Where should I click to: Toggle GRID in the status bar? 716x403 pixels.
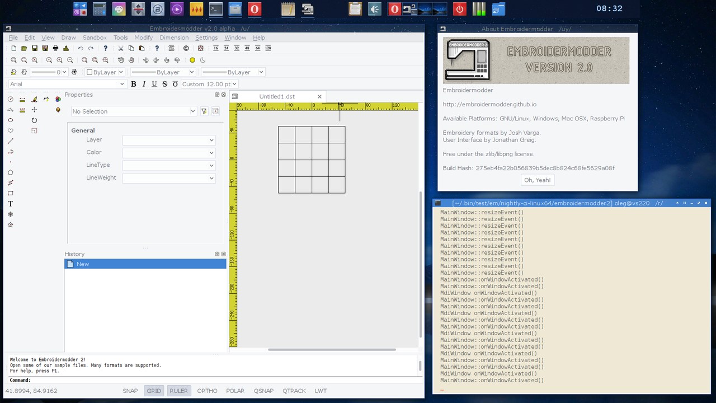click(x=154, y=391)
